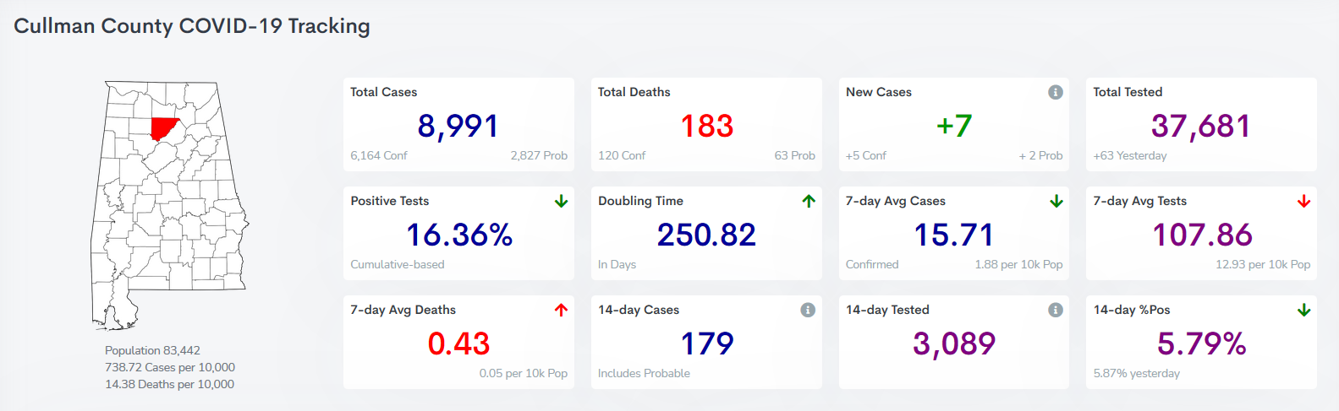The image size is (1339, 411).
Task: Click the info icon on 14-day Cases card
Action: point(808,310)
